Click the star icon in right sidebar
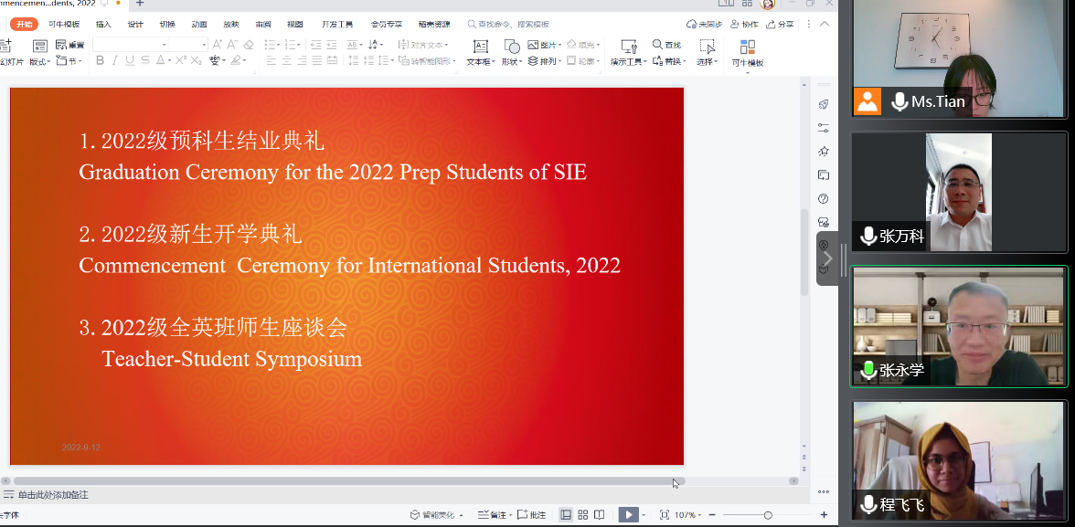 click(x=824, y=152)
